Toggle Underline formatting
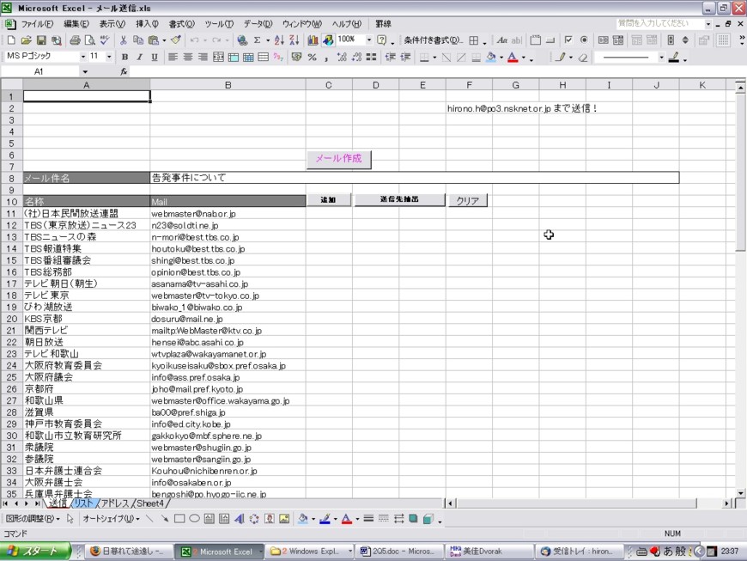Image resolution: width=747 pixels, height=561 pixels. [155, 58]
